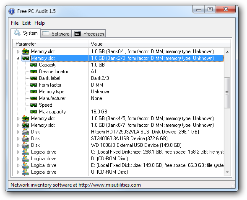Collapse the selected Bank2/3 Memory slot
Screen dimensions: 247x200
pos(18,58)
